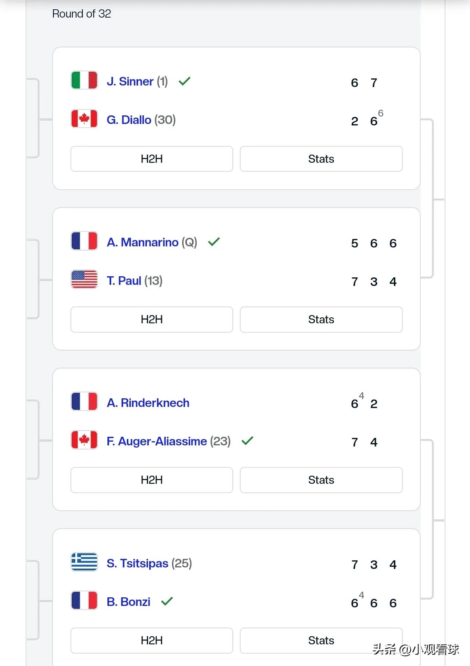This screenshot has height=666, width=470.
Task: Open H2H for Sinner vs Diallo
Action: [152, 159]
